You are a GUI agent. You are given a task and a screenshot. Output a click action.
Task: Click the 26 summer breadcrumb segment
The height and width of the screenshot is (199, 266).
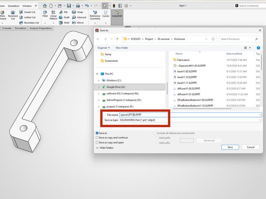(x=164, y=39)
